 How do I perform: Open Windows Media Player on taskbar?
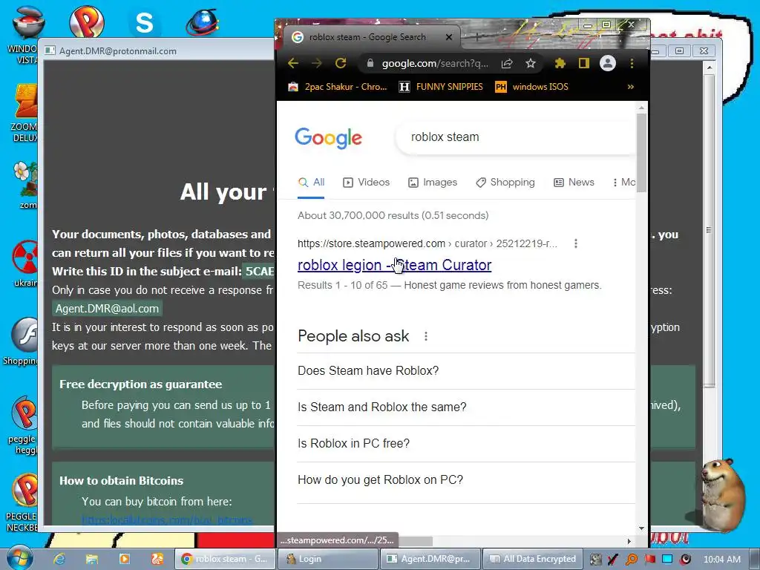click(125, 559)
